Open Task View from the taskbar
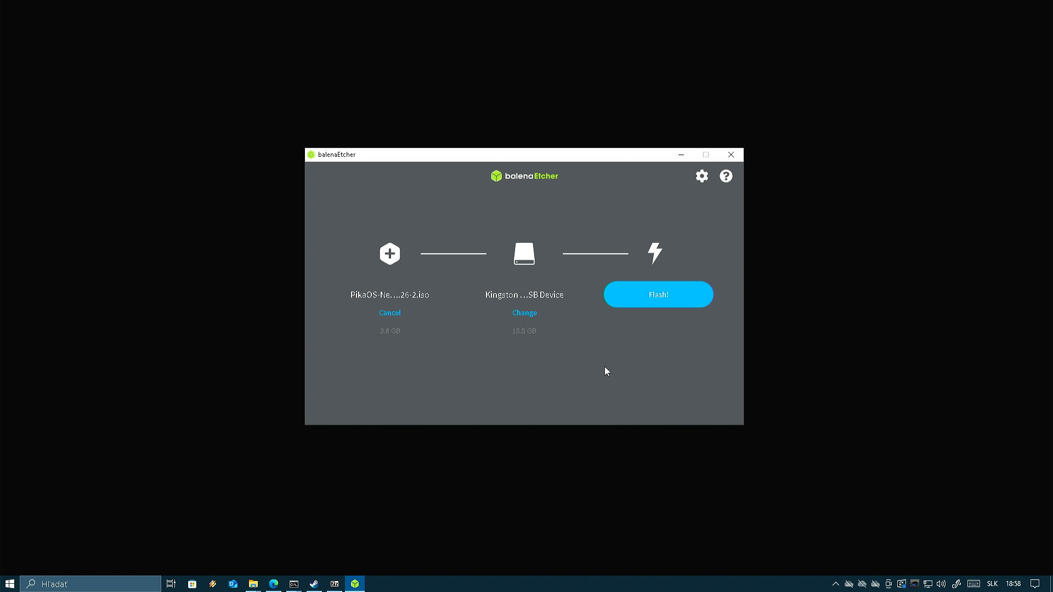This screenshot has height=592, width=1053. point(171,584)
